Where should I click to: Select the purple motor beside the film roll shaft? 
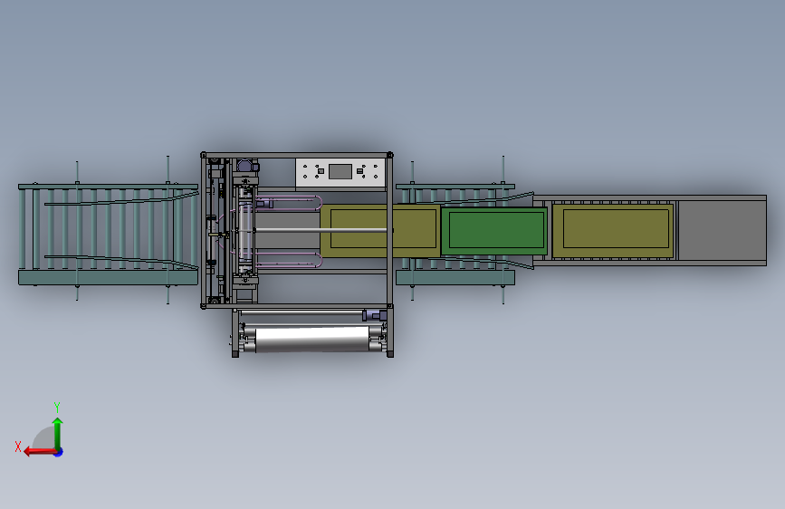375,315
